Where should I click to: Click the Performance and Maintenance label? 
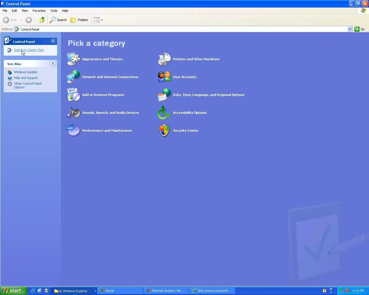(107, 131)
